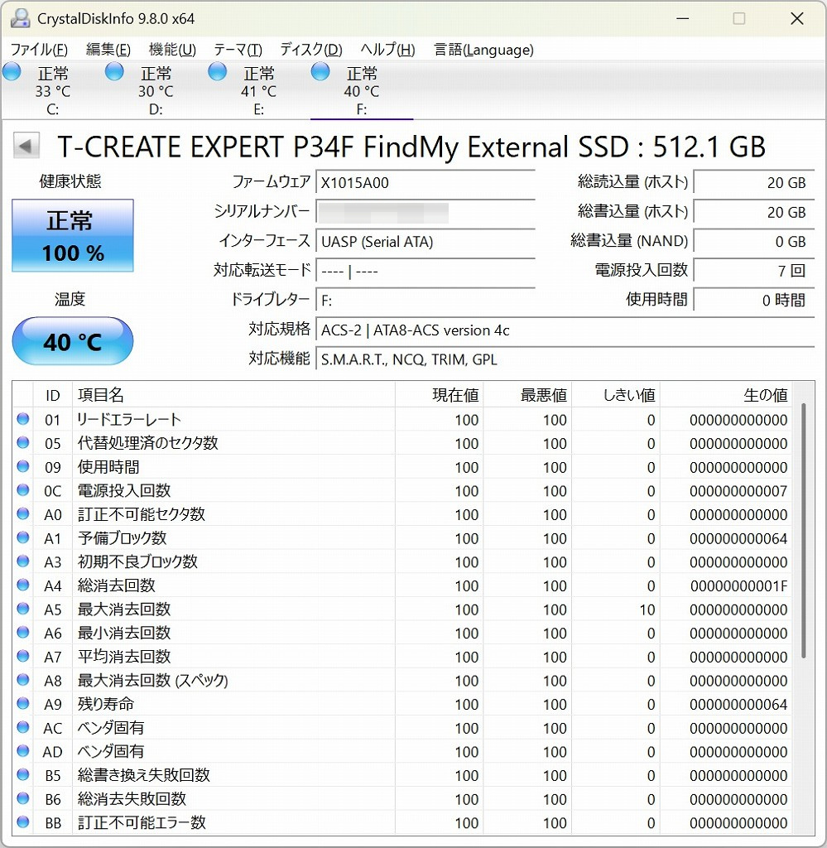Click the interface field UASP (Serial ATA)
The image size is (827, 848).
[x=426, y=241]
